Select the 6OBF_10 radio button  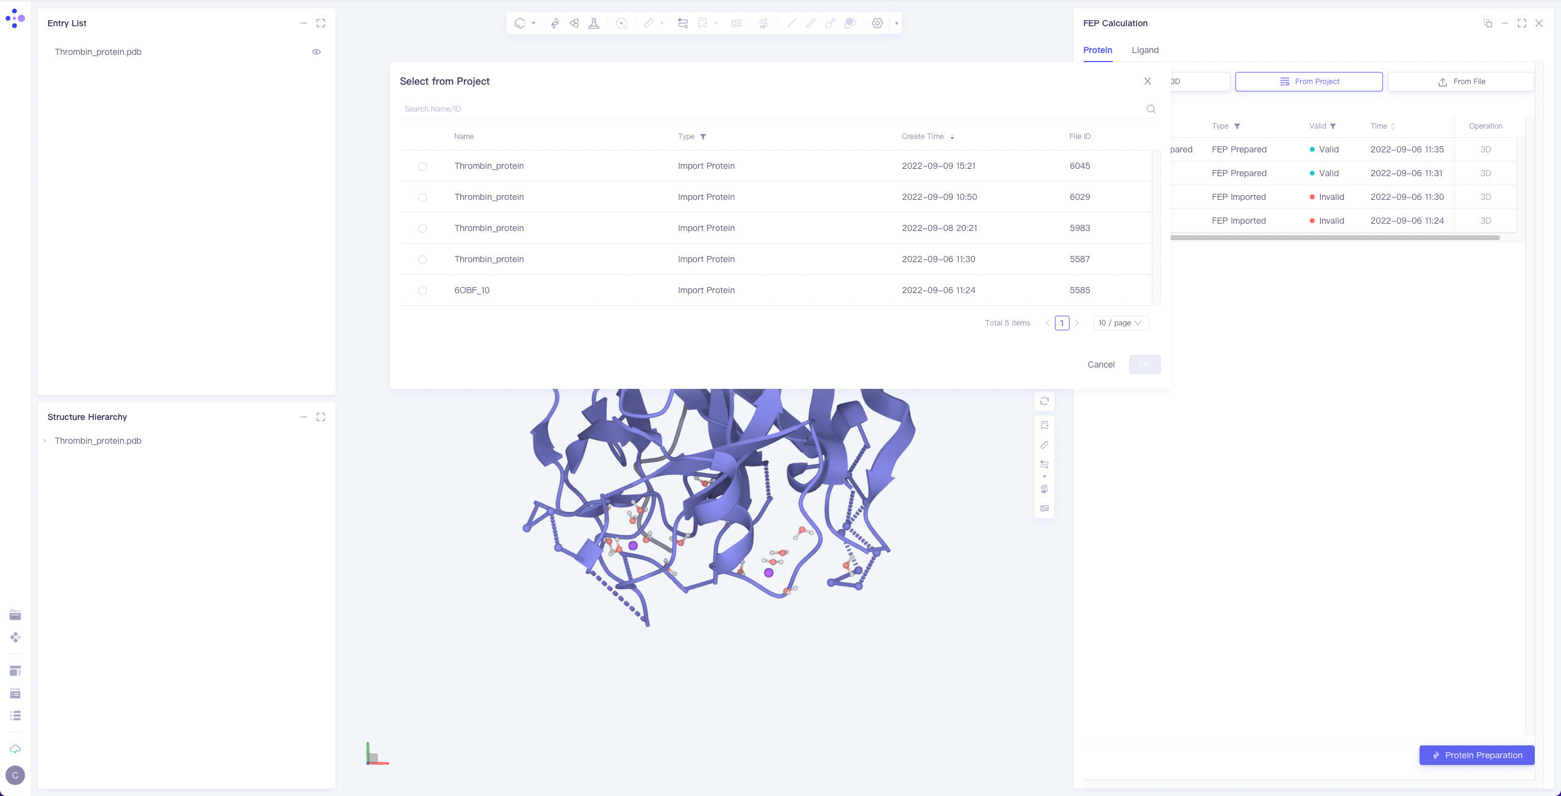tap(423, 291)
